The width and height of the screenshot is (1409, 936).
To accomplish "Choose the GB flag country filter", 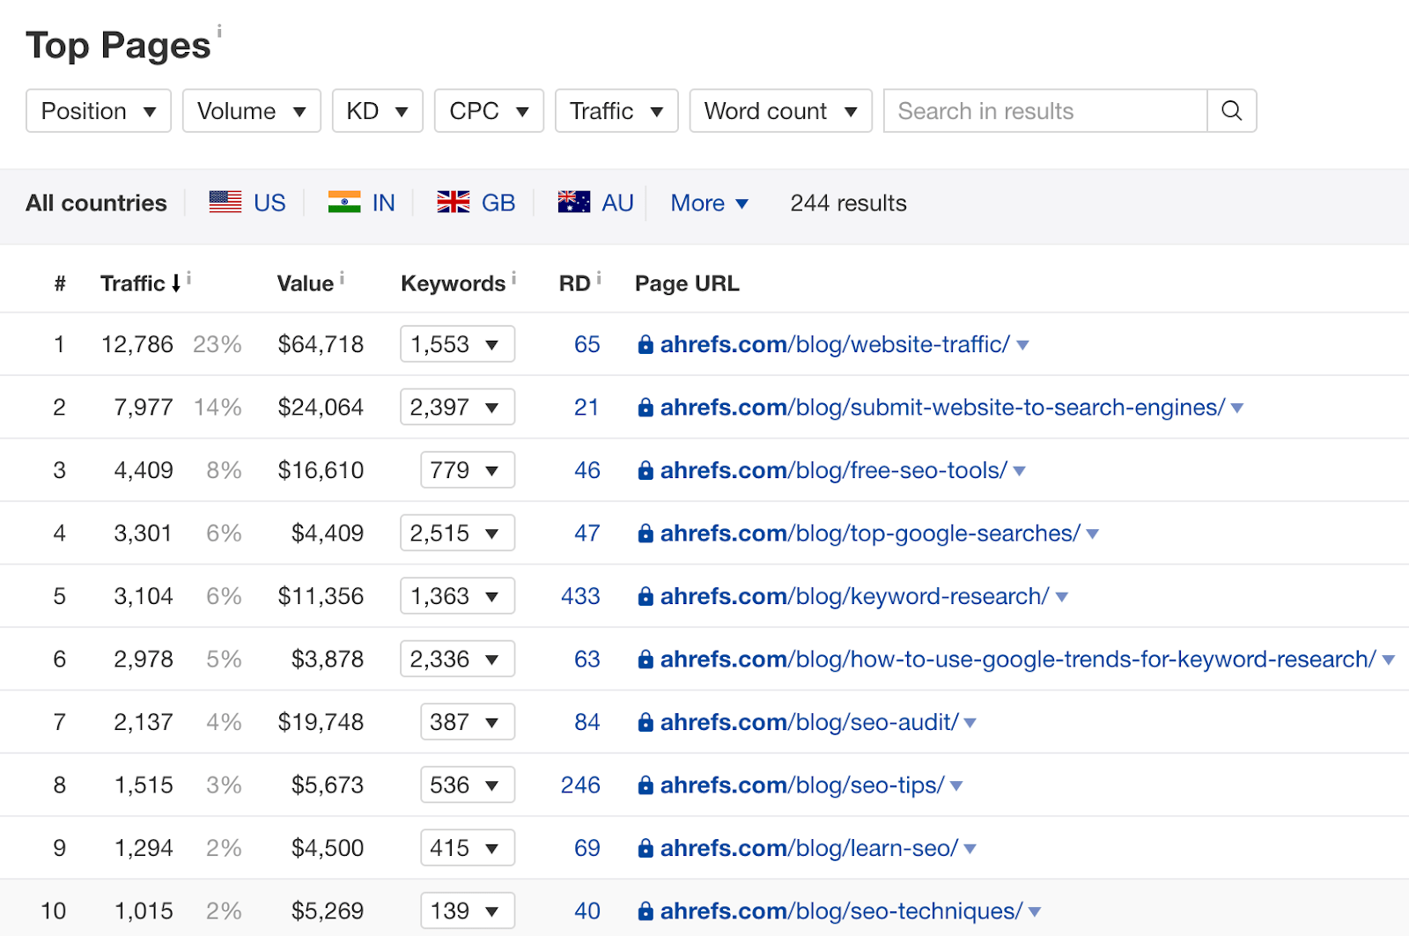I will coord(476,203).
